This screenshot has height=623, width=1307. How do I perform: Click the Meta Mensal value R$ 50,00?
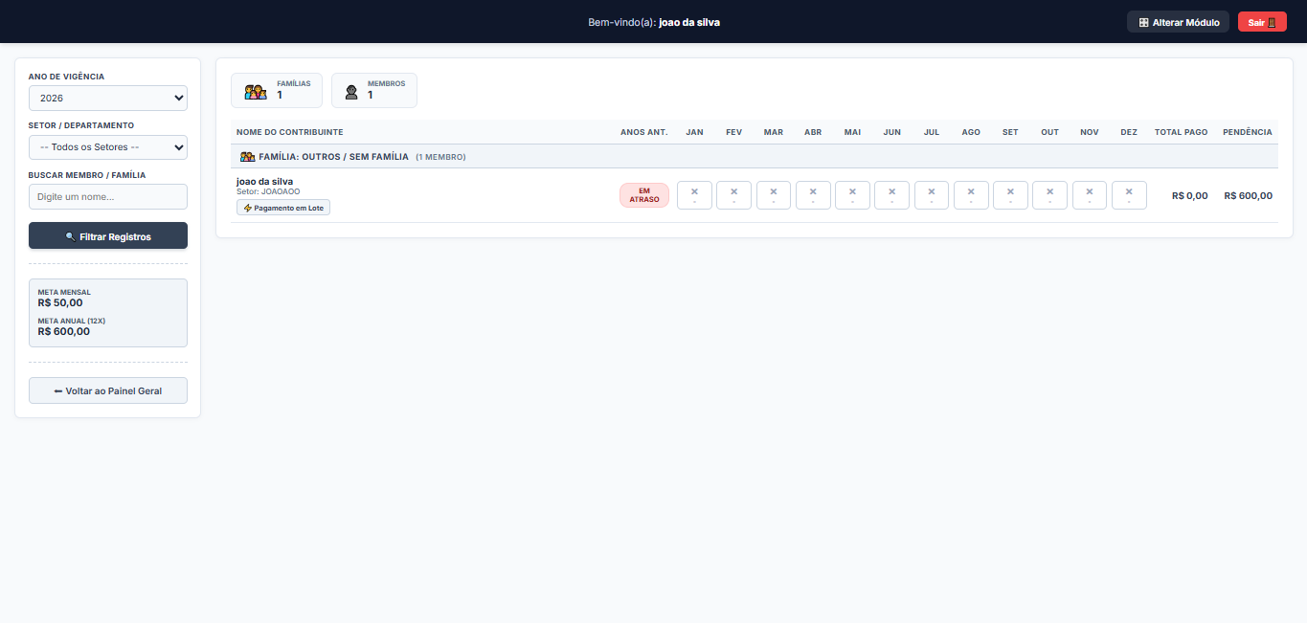point(60,302)
